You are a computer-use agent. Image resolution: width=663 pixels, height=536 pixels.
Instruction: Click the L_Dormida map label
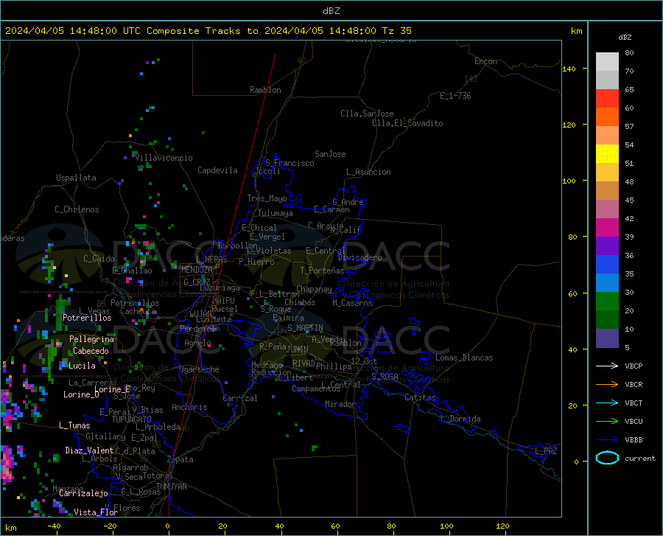click(x=460, y=419)
